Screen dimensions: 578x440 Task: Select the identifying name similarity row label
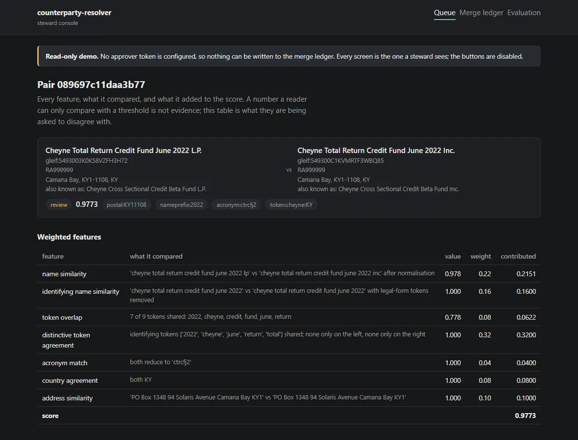point(81,292)
